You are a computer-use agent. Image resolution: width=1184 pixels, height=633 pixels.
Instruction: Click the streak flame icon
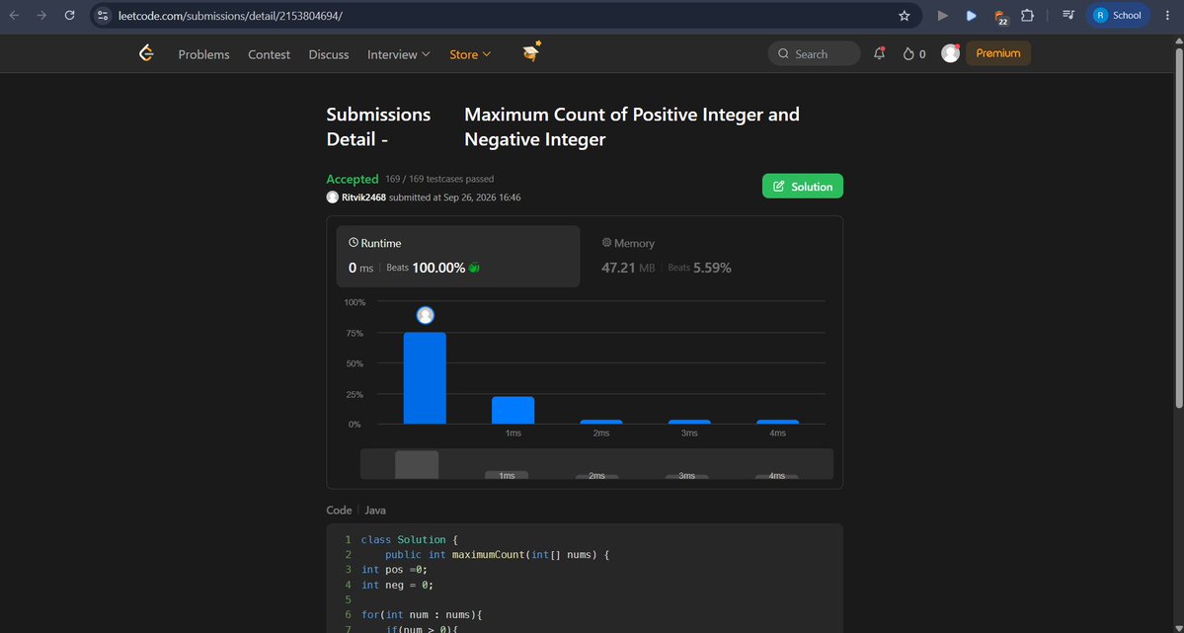coord(908,53)
